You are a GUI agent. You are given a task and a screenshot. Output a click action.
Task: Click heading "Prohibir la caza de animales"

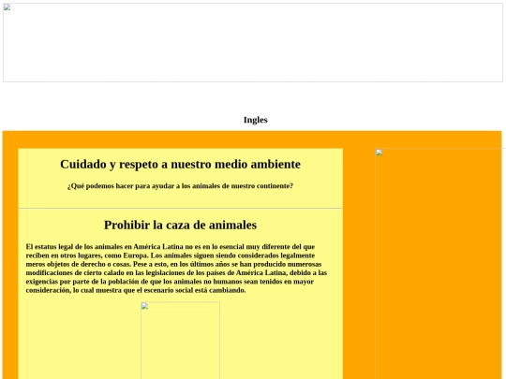[x=181, y=225]
